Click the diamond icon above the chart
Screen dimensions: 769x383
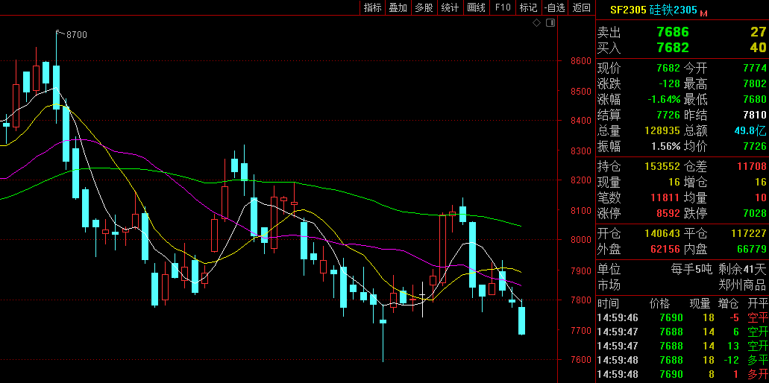point(536,23)
